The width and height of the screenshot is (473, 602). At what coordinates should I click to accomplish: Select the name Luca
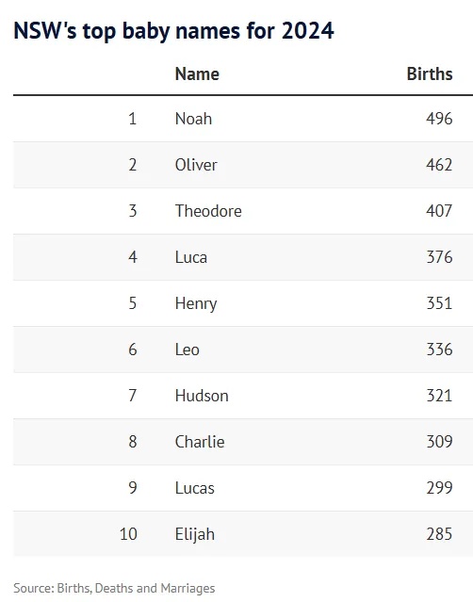(191, 257)
